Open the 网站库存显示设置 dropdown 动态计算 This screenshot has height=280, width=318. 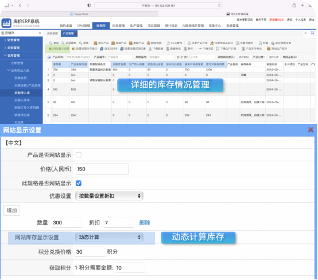point(109,237)
